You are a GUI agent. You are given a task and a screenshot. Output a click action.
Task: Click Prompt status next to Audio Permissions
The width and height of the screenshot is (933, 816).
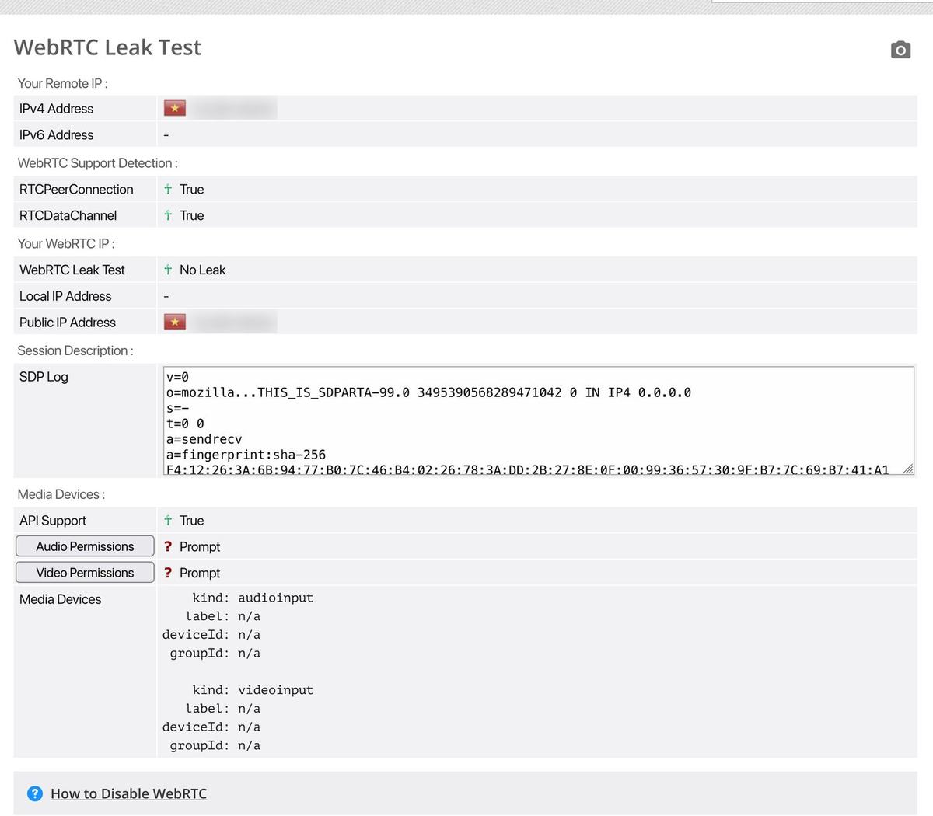tap(200, 546)
